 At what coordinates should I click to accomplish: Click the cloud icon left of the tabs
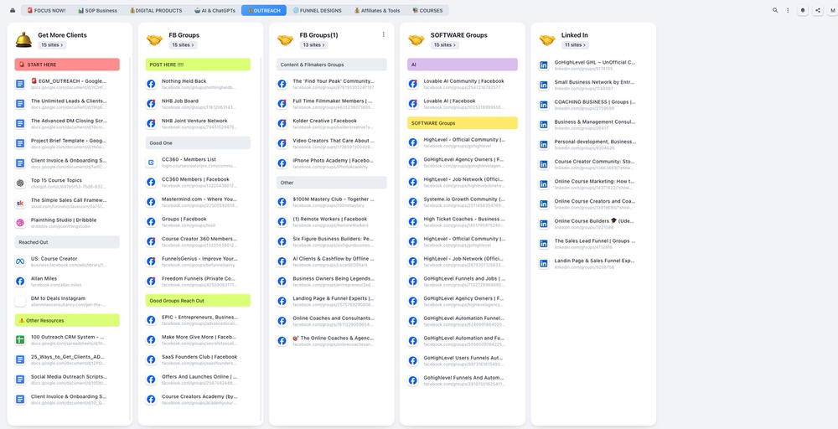(x=13, y=10)
